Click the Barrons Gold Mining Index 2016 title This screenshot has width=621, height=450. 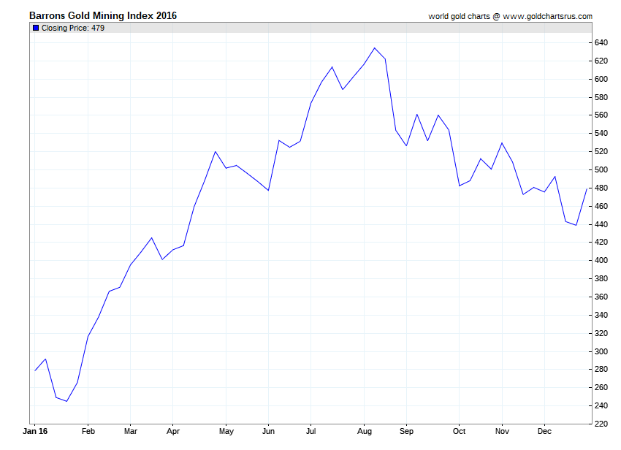click(103, 16)
